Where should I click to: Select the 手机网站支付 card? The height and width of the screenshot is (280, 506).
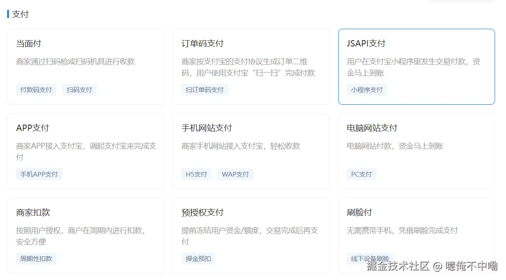pos(250,150)
